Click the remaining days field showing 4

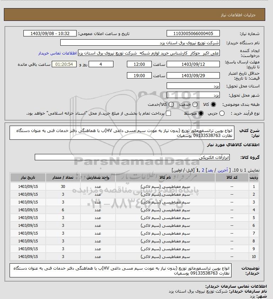[x=101, y=64]
